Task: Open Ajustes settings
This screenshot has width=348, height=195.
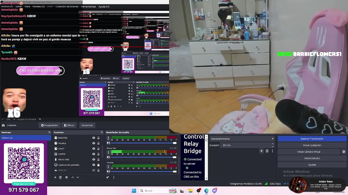Action: [312, 165]
